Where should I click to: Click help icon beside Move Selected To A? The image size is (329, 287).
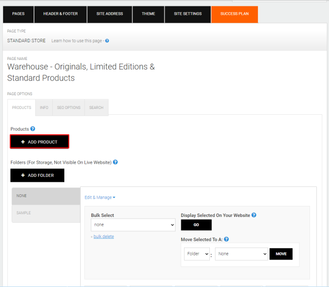point(226,239)
